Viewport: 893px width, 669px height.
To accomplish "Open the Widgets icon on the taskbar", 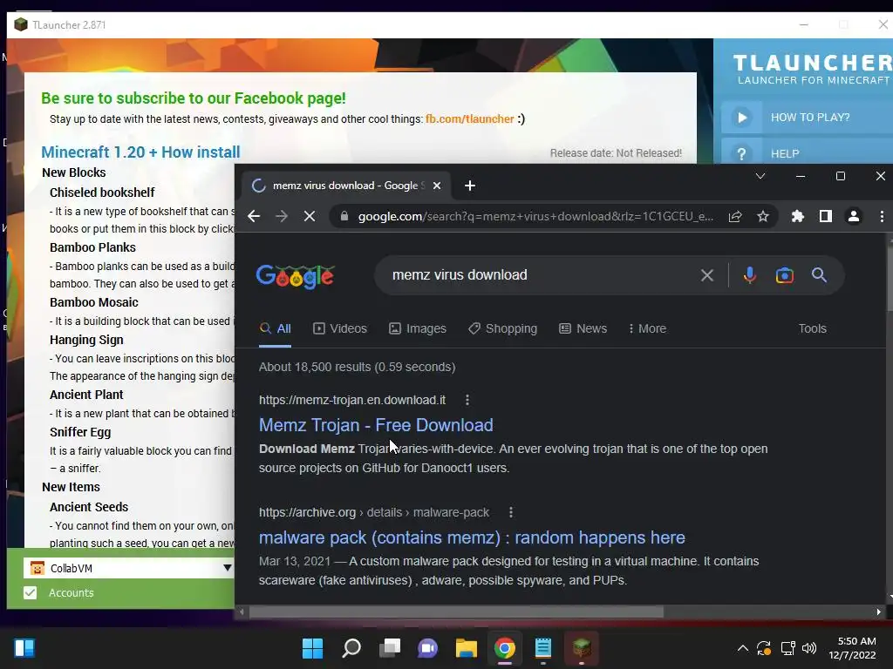I will 24,648.
